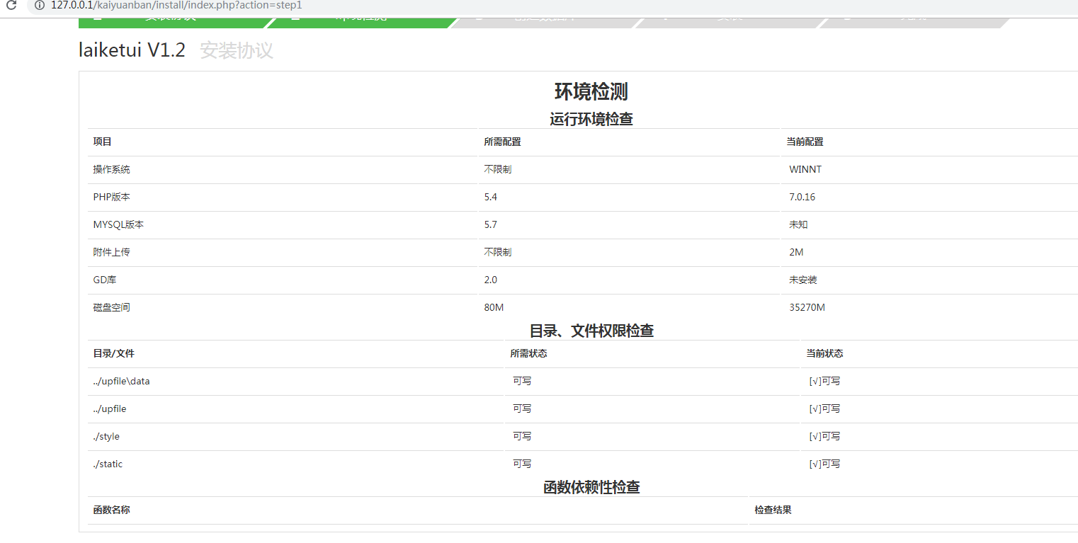Click '[√]可写' status for ../upfile
Image resolution: width=1078 pixels, height=543 pixels.
(824, 408)
